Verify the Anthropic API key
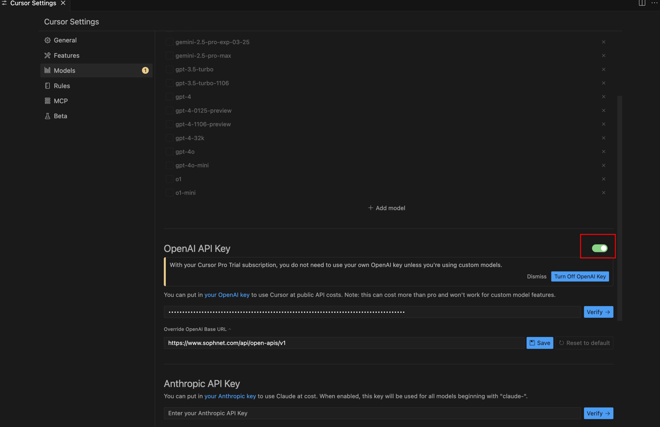The image size is (660, 427). tap(598, 413)
